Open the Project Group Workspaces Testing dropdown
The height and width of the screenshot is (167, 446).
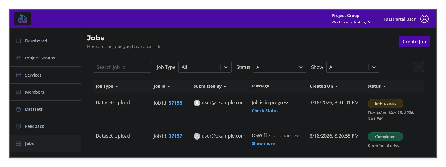click(351, 19)
